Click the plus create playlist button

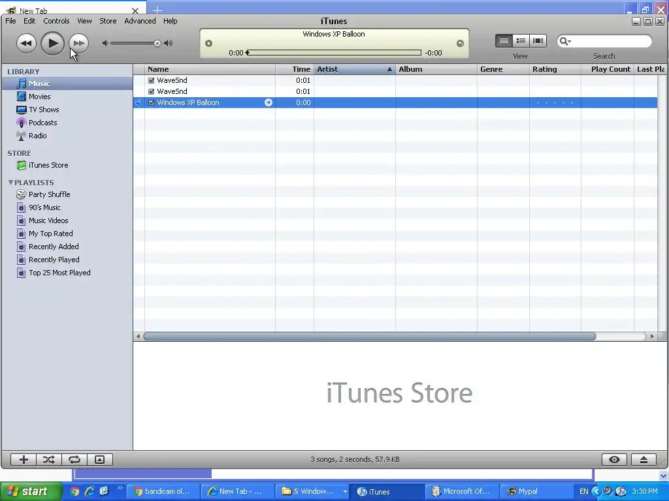coord(24,459)
